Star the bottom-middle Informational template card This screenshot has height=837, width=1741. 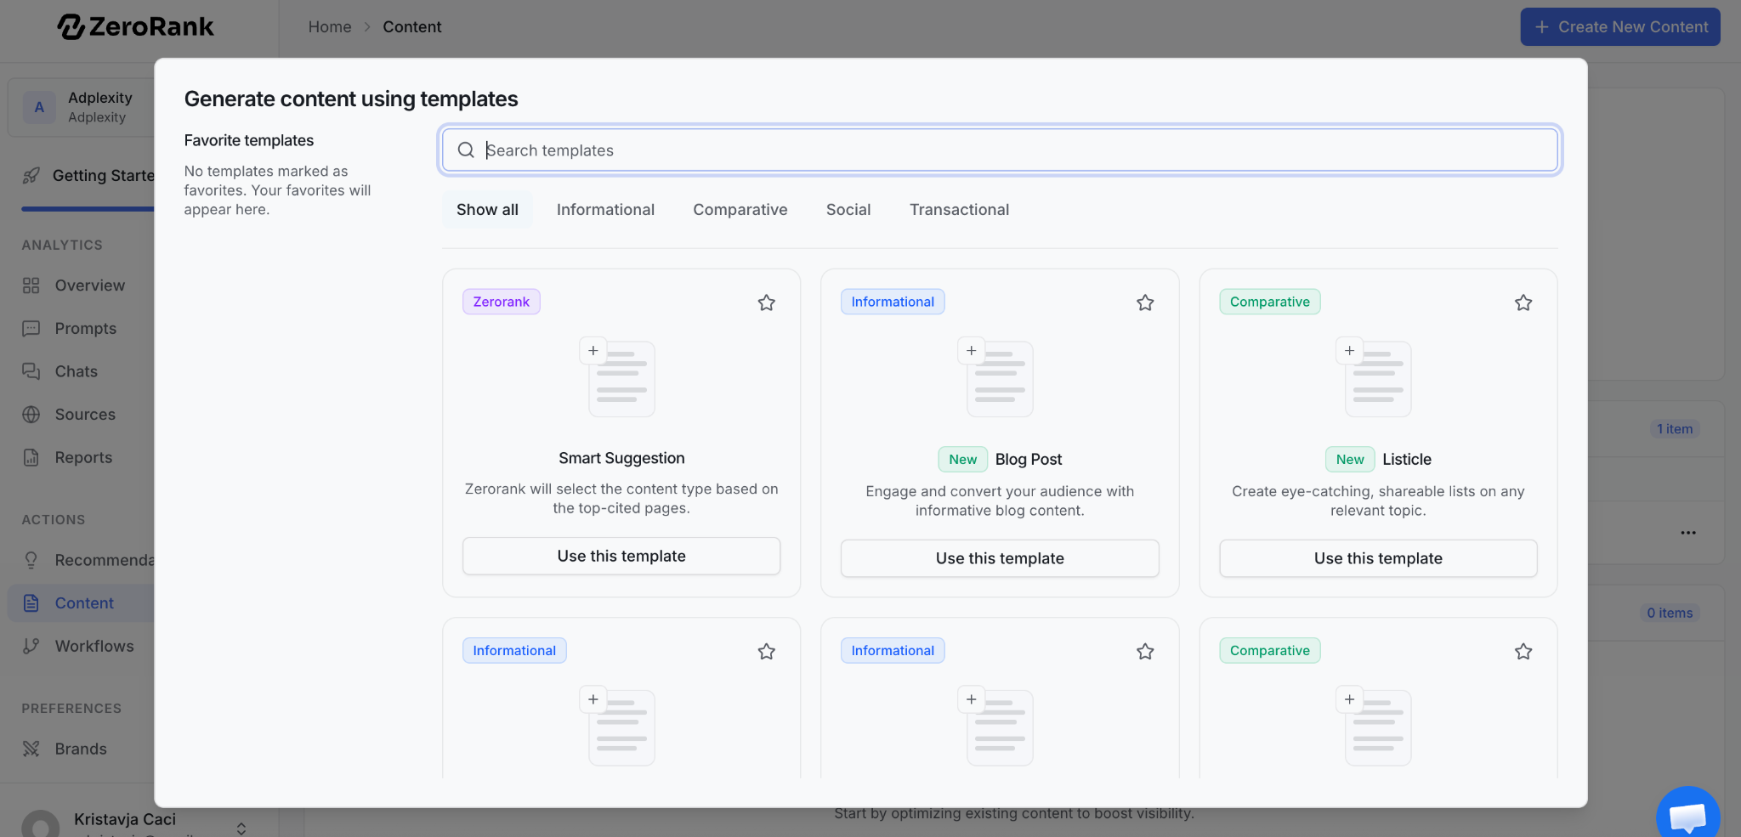click(1145, 652)
